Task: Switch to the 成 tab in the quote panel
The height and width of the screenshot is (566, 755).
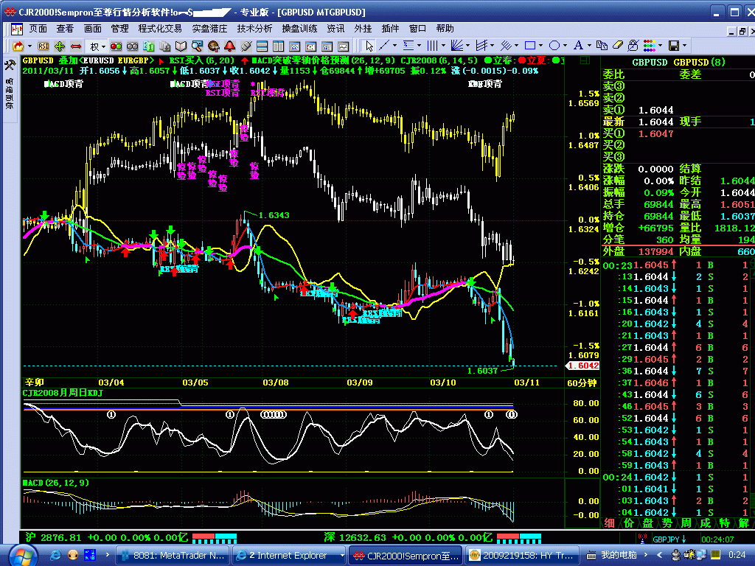Action: click(706, 523)
